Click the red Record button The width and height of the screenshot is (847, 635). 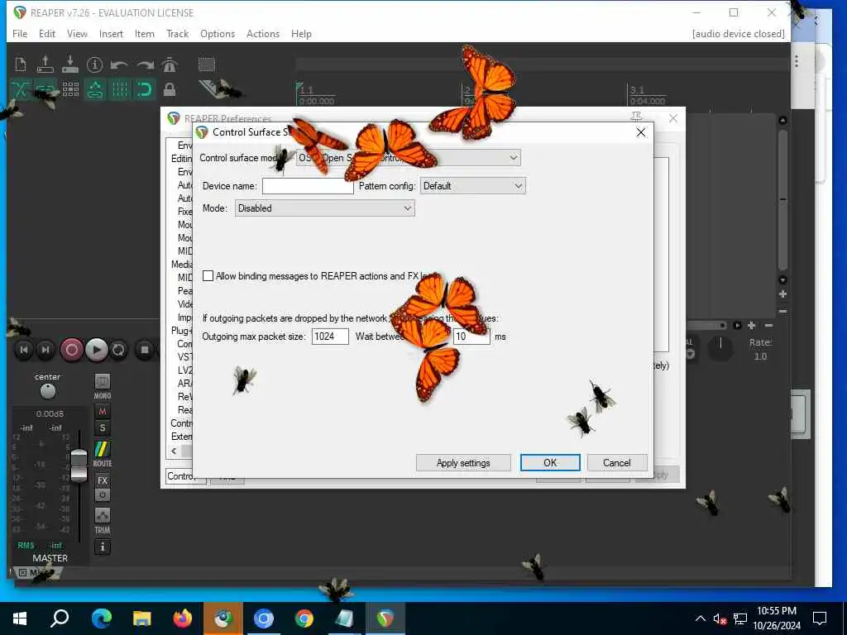(71, 350)
